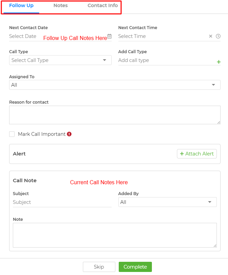
Task: Open the Added By dropdown
Action: (x=167, y=202)
